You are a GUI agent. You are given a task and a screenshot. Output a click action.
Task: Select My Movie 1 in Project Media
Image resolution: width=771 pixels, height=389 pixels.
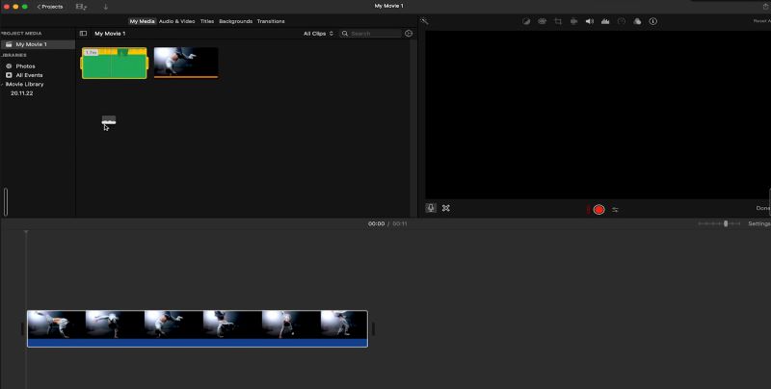(x=38, y=44)
